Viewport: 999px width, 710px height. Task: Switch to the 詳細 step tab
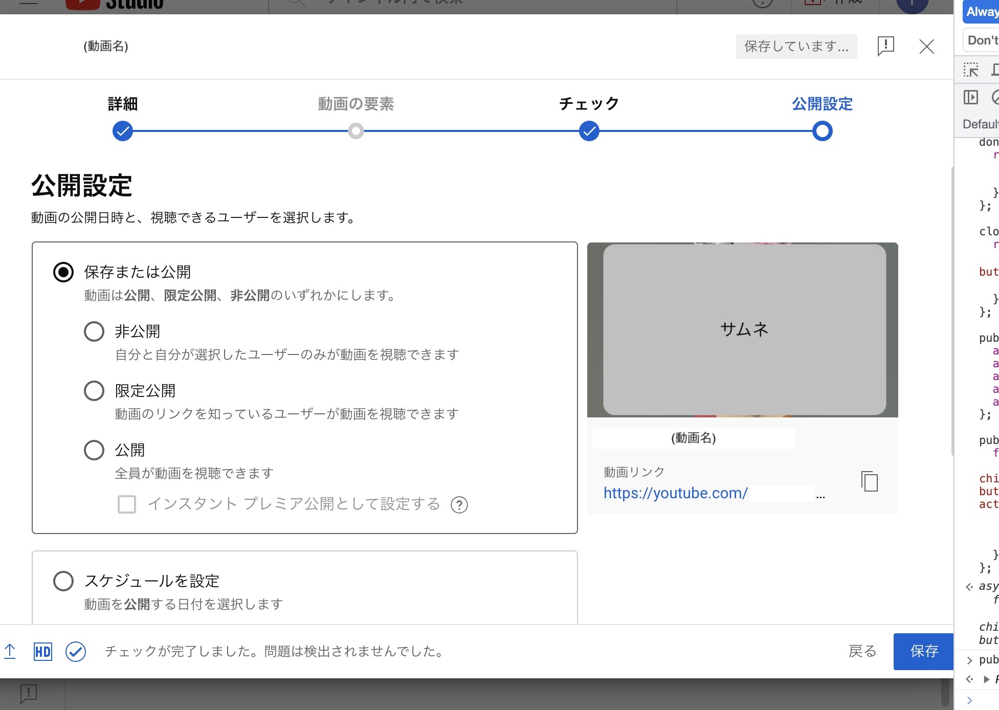coord(122,104)
